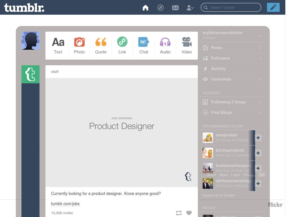
Task: Click Explore all of Tumblr
Action: tap(218, 196)
